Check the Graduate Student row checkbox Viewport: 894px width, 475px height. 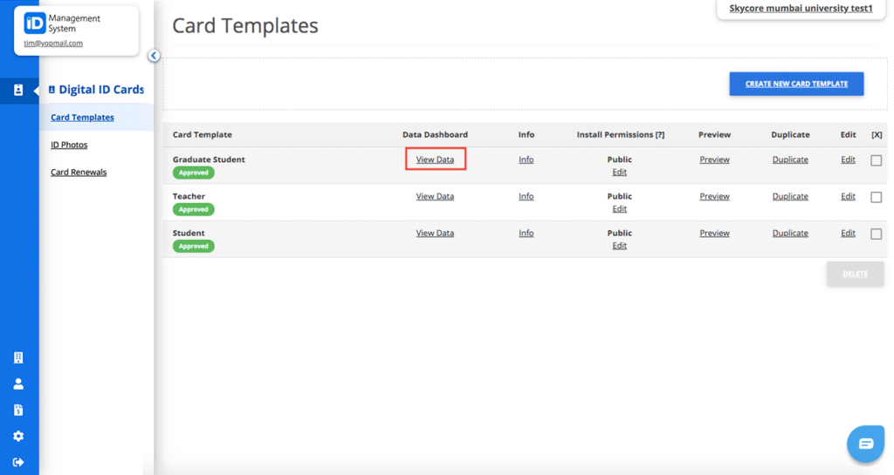[x=877, y=160]
